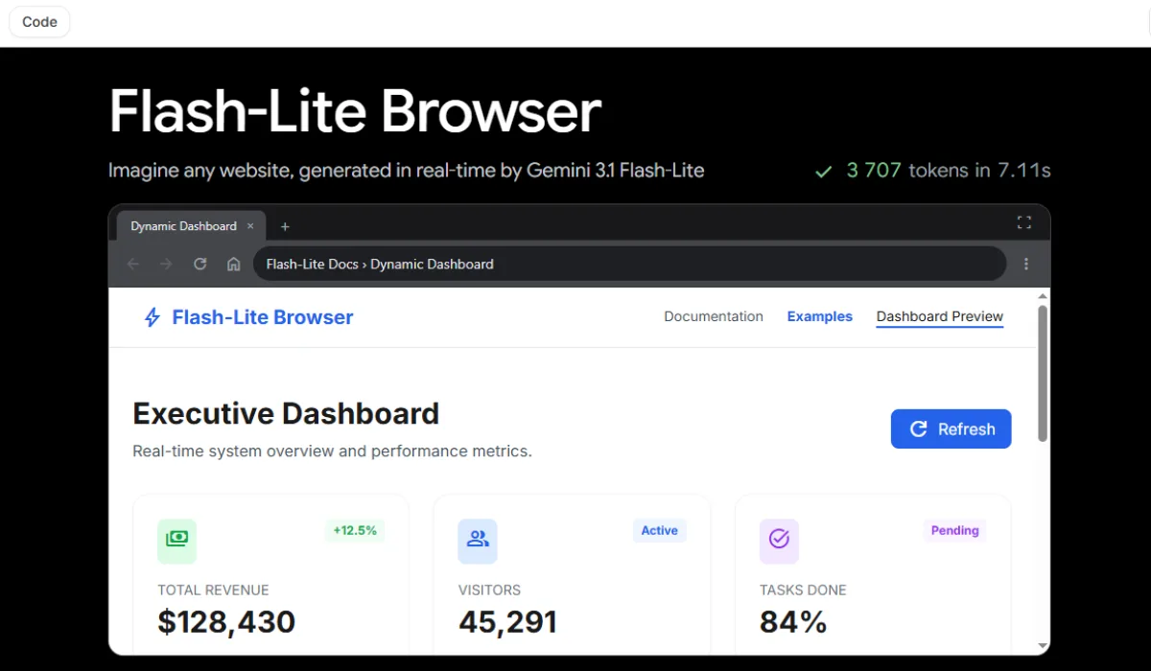Open the Documentation nav link
1151x671 pixels.
tap(714, 316)
